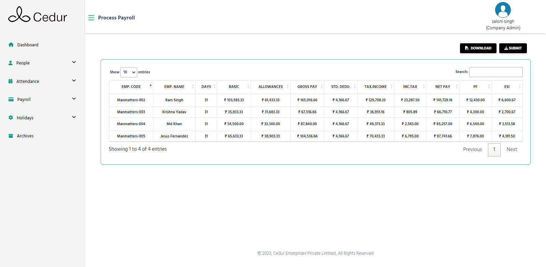Click the Archives box icon
The image size is (546, 267).
11,136
